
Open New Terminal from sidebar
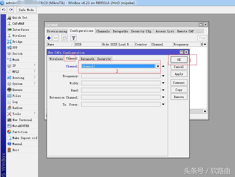[x=22, y=120]
